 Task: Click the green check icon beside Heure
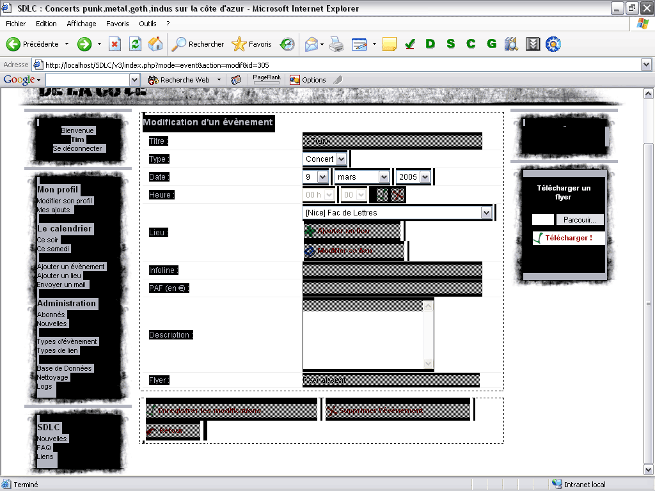coord(382,195)
